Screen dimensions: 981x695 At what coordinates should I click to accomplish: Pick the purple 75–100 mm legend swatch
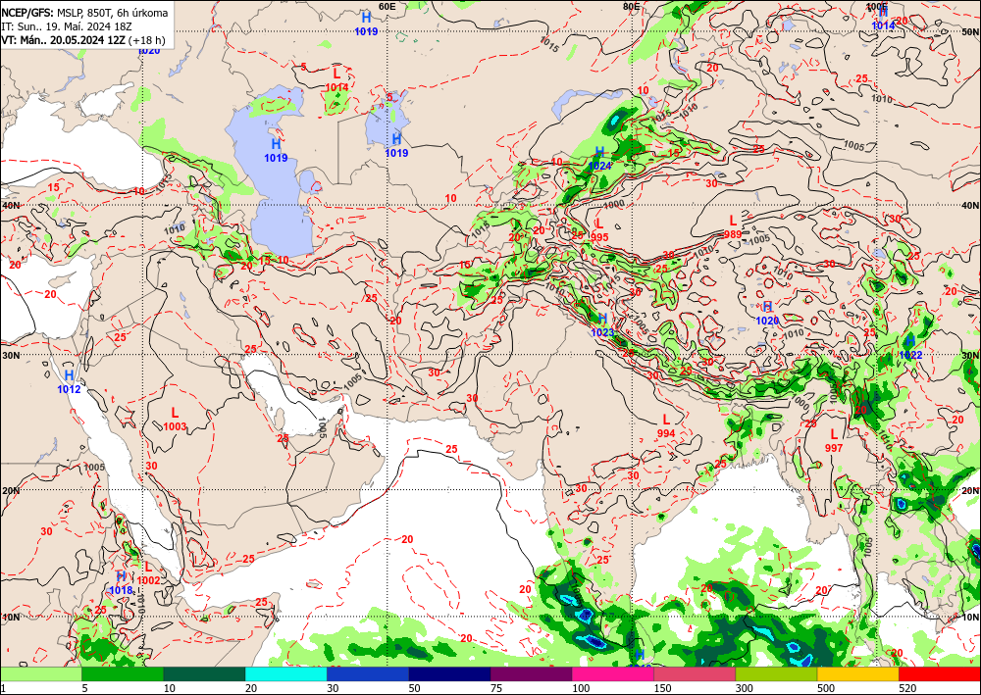531,674
